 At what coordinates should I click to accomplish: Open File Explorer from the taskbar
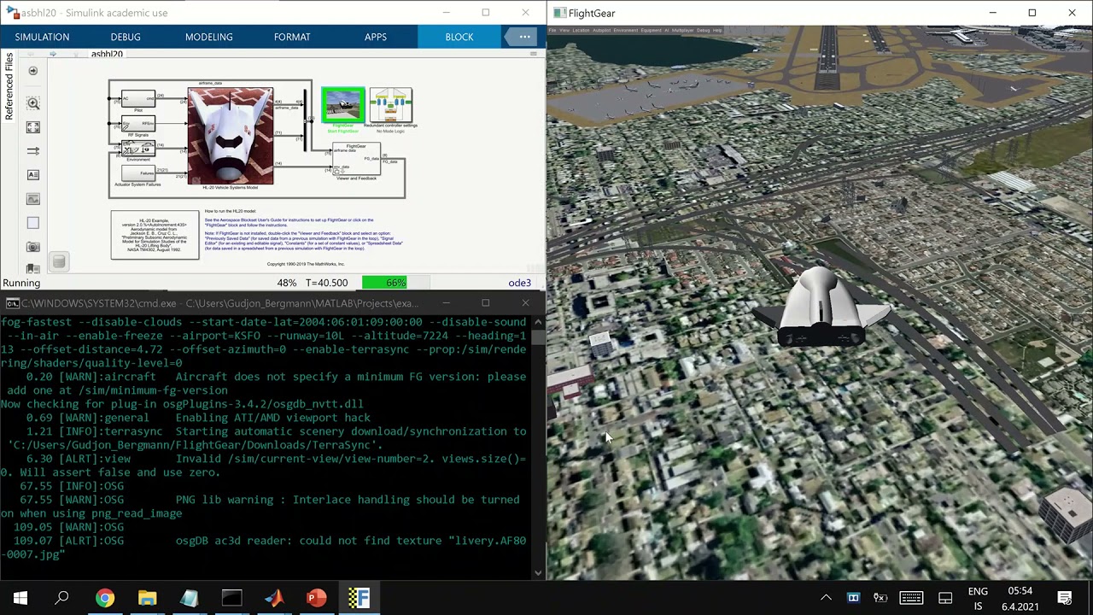pos(147,598)
